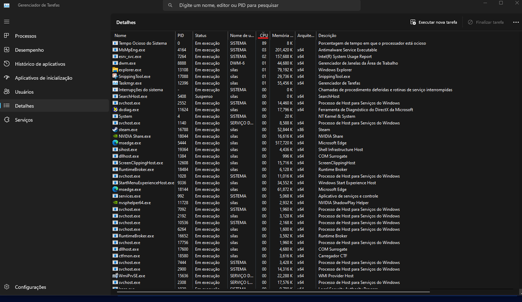Click Executar nova tarefa button
This screenshot has width=522, height=302.
pos(434,22)
